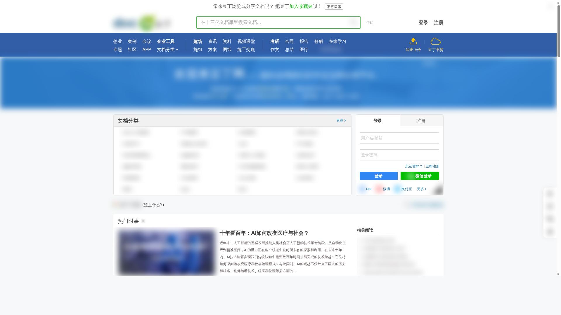Image resolution: width=561 pixels, height=315 pixels.
Task: Choose 支付宝 login option
Action: click(x=403, y=189)
